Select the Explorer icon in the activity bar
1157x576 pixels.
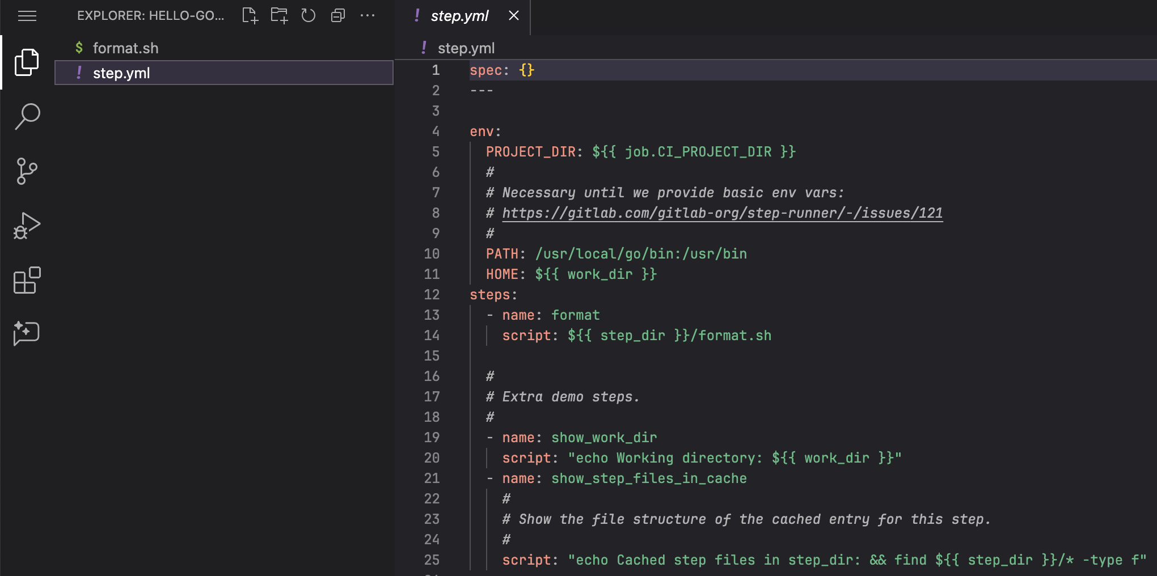(x=27, y=61)
